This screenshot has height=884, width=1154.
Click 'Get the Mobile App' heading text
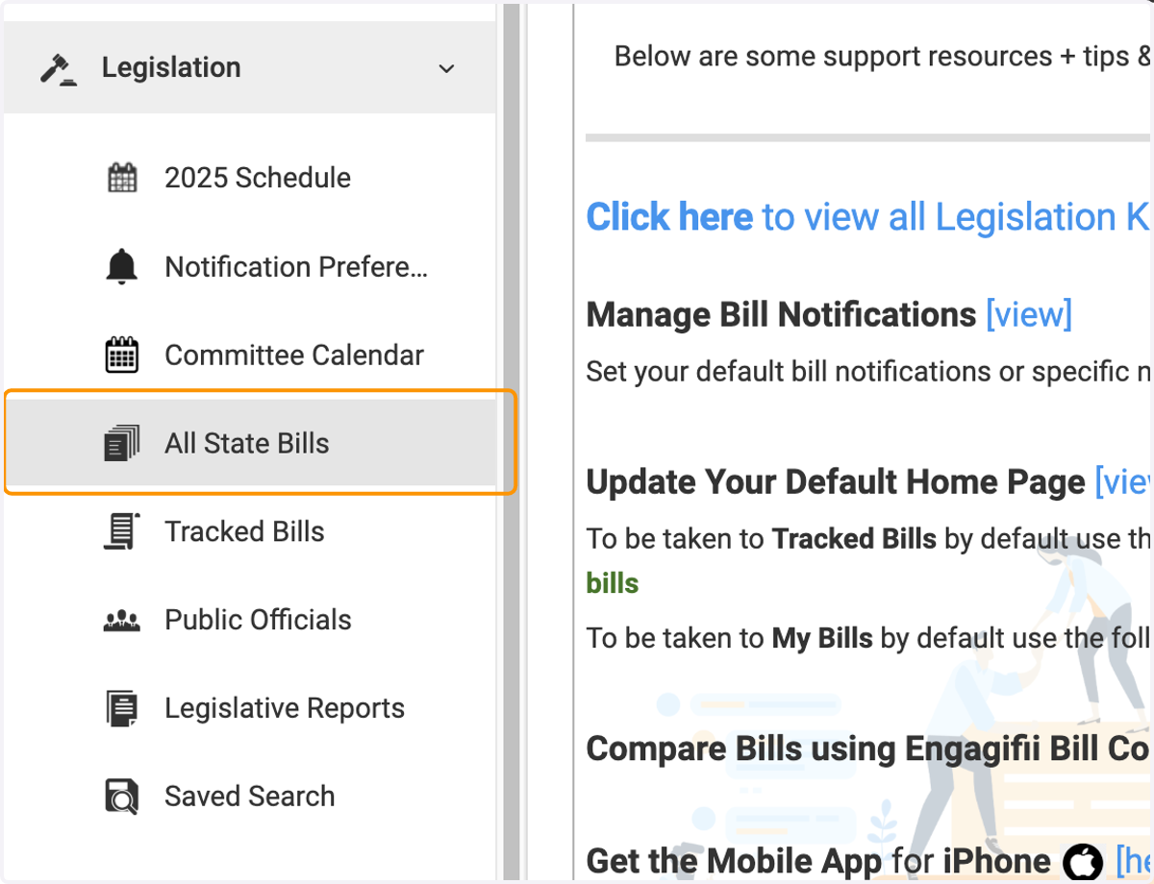(734, 861)
